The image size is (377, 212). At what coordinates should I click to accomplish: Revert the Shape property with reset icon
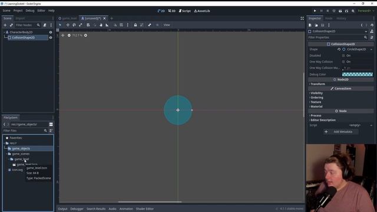339,49
